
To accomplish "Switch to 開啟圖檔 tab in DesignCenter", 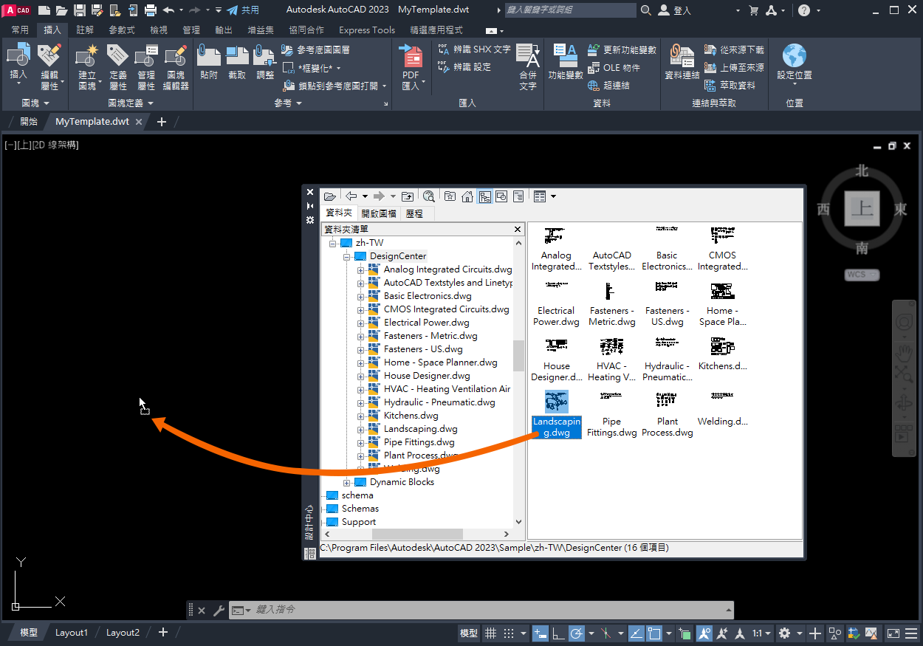I will (379, 213).
